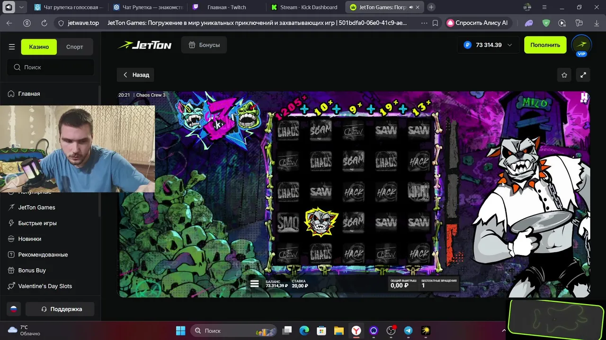Switch to Главная - Twitch browser tab
The width and height of the screenshot is (606, 340).
coord(226,7)
